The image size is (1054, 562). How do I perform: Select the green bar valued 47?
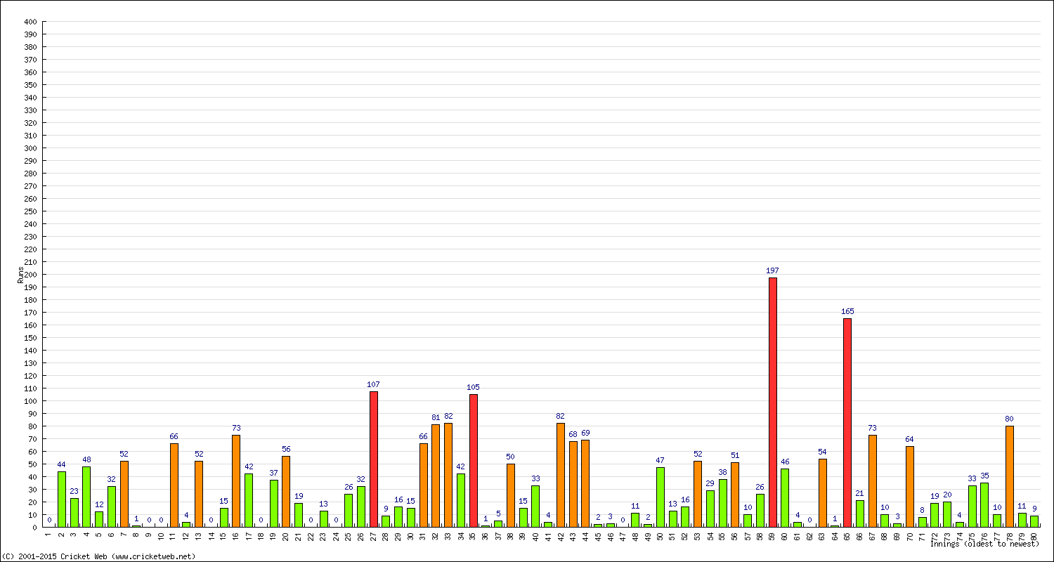click(x=661, y=497)
